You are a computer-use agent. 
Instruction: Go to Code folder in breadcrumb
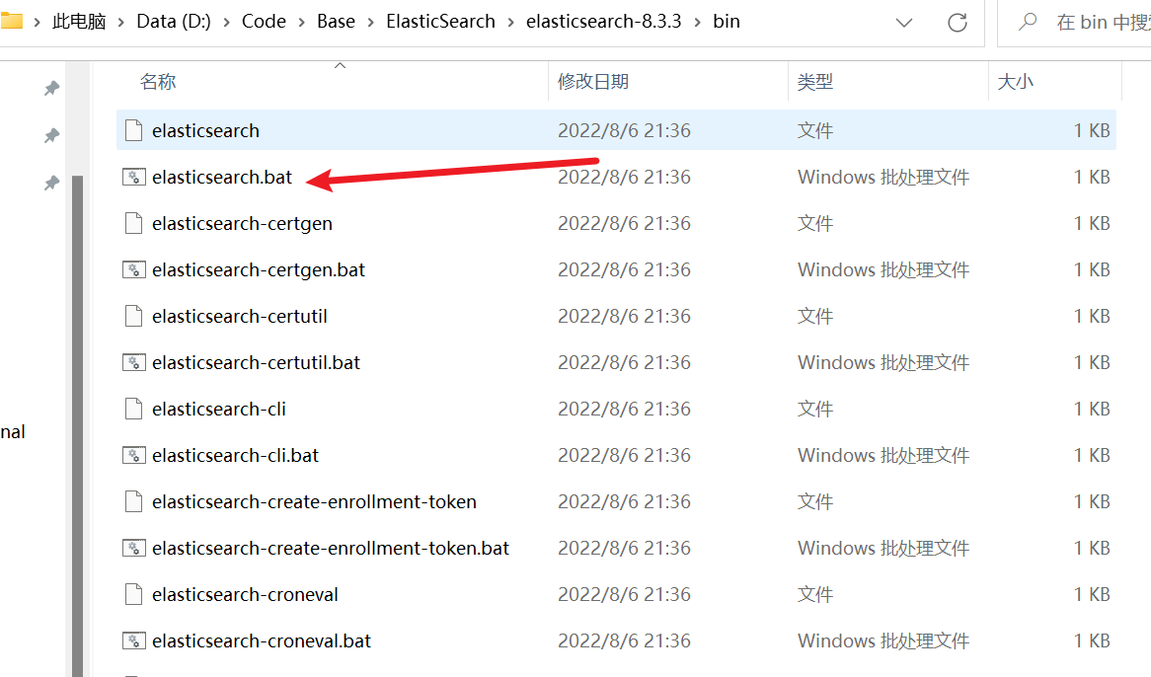(265, 22)
